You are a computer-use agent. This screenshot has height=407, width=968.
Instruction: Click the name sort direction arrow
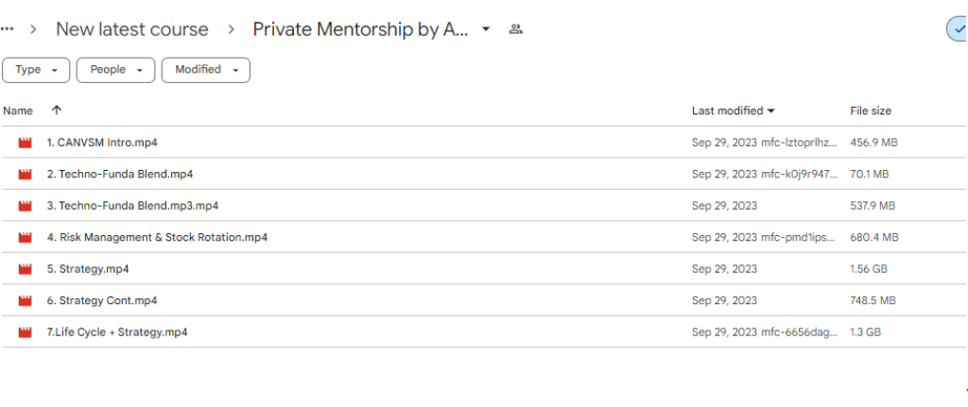click(57, 110)
